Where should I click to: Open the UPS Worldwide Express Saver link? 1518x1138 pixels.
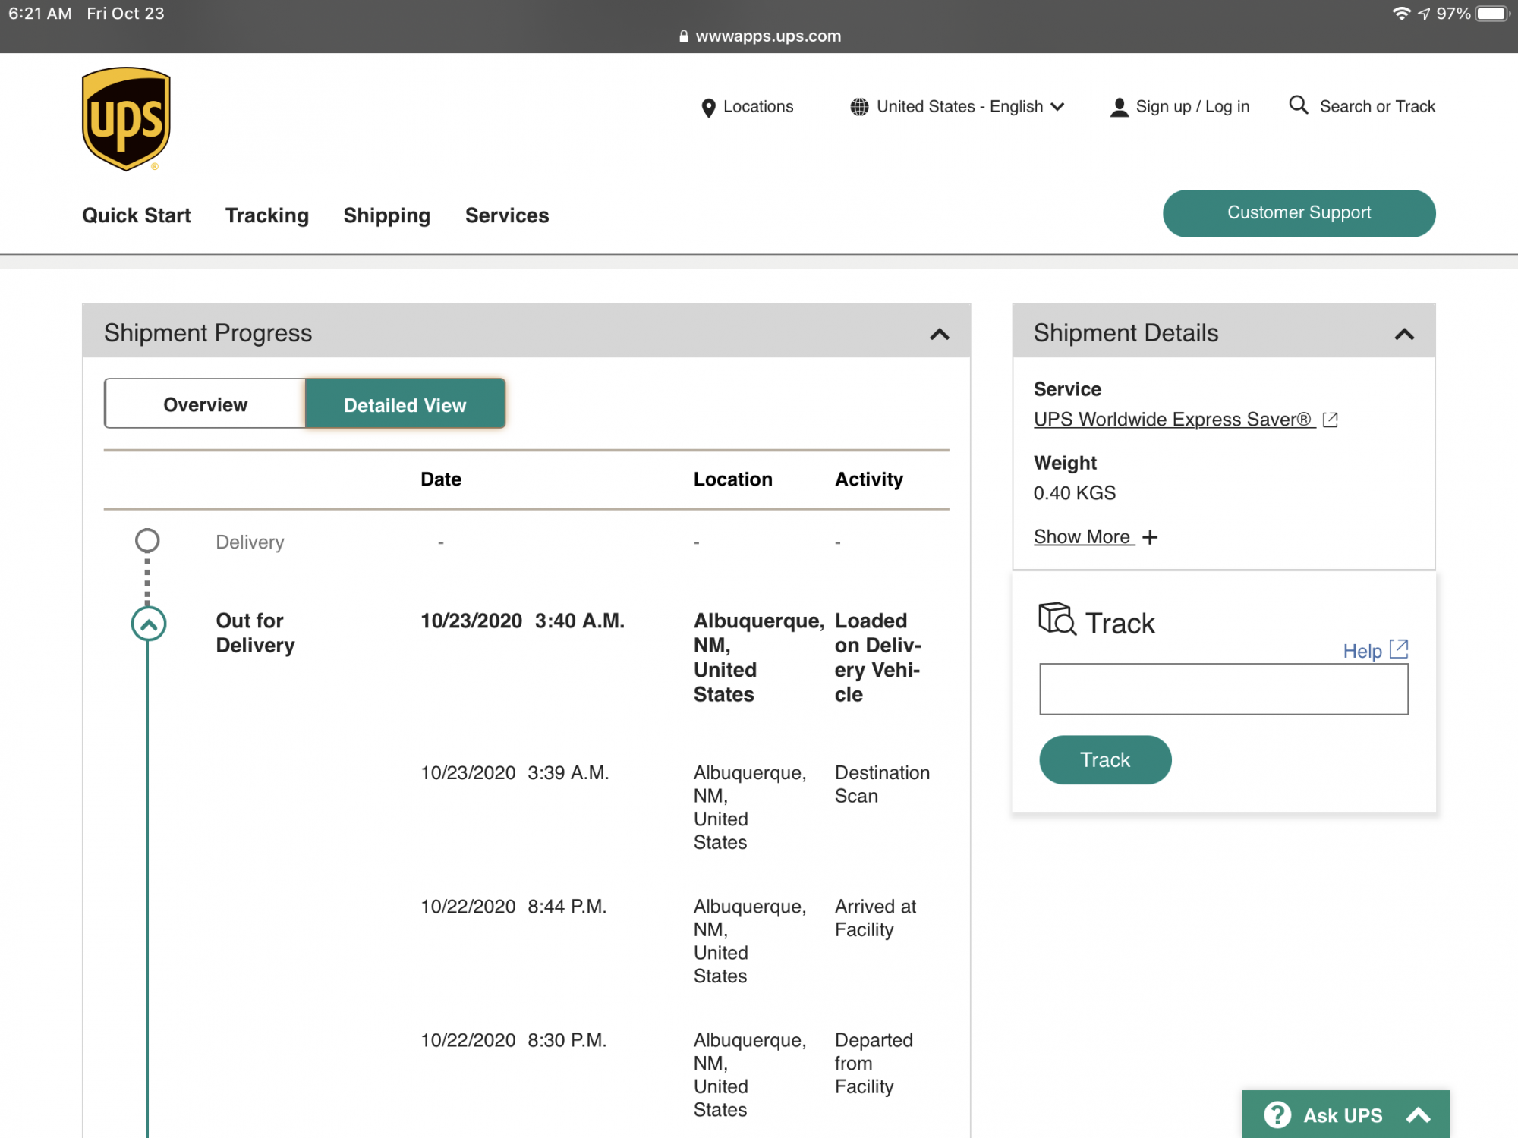[x=1173, y=420]
